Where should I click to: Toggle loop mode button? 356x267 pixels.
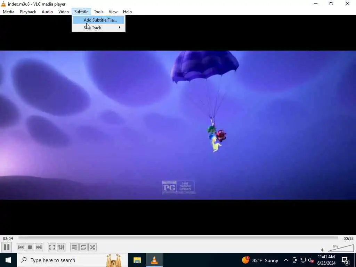83,247
